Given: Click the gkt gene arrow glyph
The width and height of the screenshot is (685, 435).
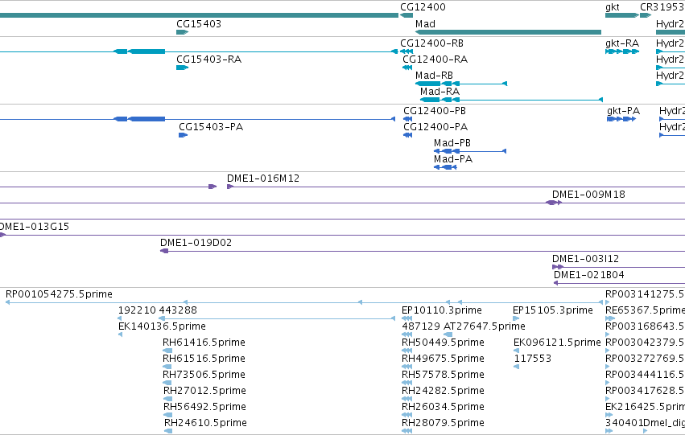Looking at the screenshot, I should click(x=621, y=15).
